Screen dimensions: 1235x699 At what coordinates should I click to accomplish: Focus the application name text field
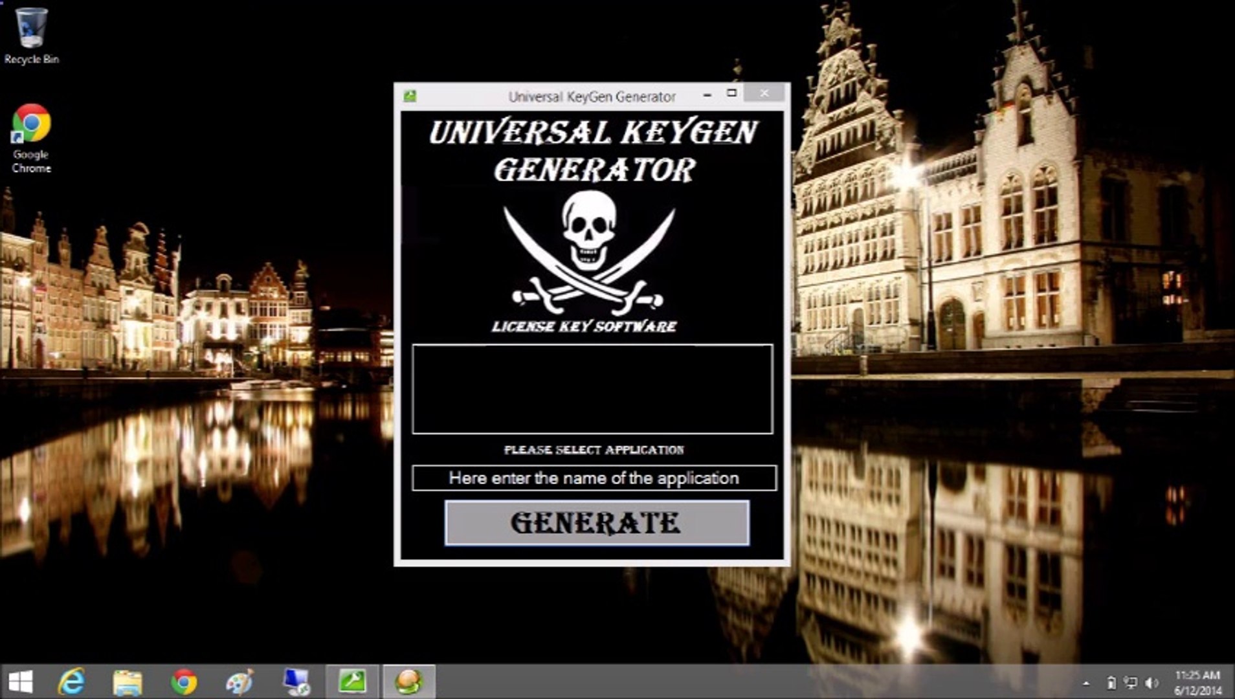(x=594, y=478)
